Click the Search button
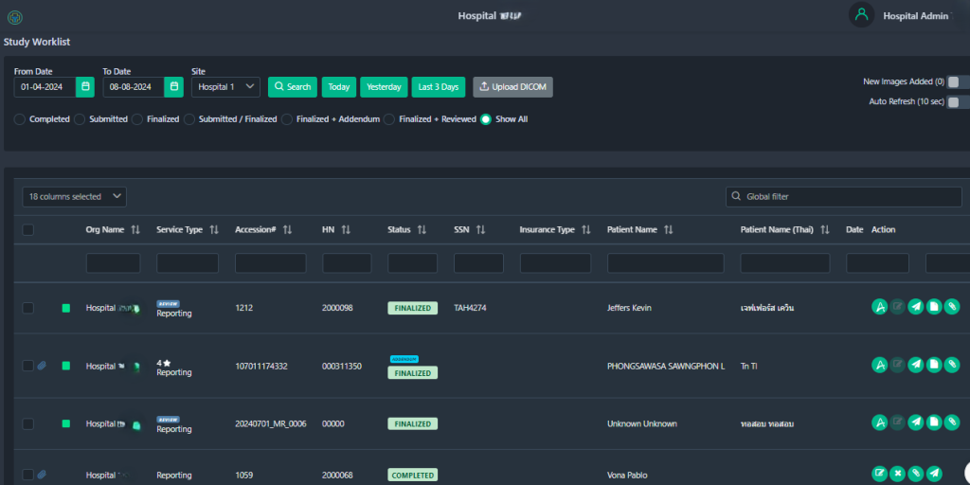The width and height of the screenshot is (970, 485). 292,87
